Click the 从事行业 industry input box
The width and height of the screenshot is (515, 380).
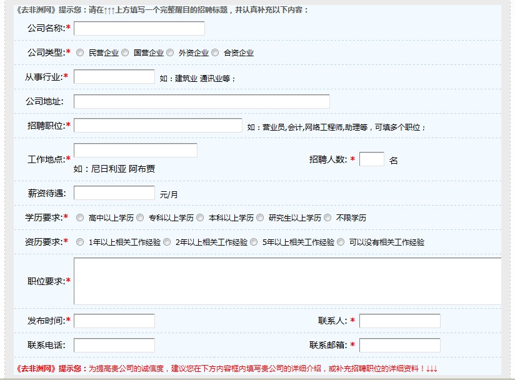click(114, 76)
